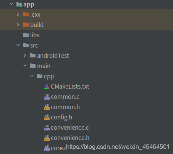Click the orange build folder icon
This screenshot has height=154, width=173.
tap(26, 25)
